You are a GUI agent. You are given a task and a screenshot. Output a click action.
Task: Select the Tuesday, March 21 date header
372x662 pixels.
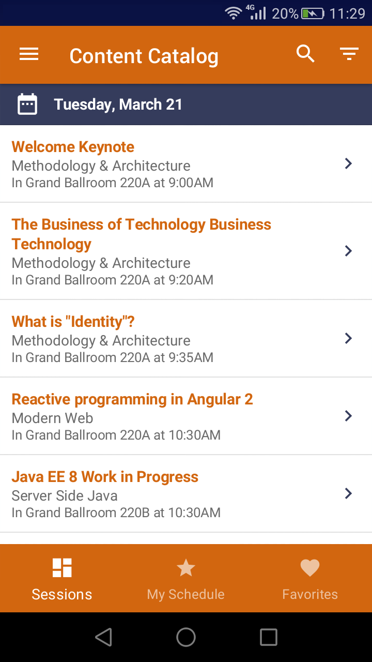118,104
